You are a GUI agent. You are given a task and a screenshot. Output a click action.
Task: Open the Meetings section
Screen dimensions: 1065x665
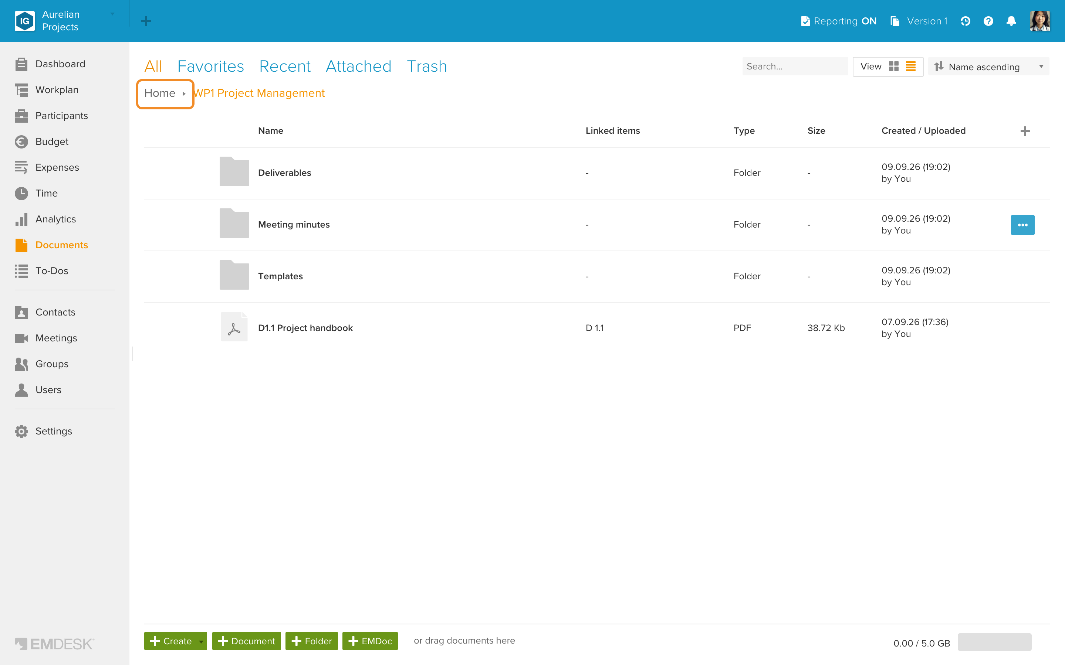click(x=46, y=338)
